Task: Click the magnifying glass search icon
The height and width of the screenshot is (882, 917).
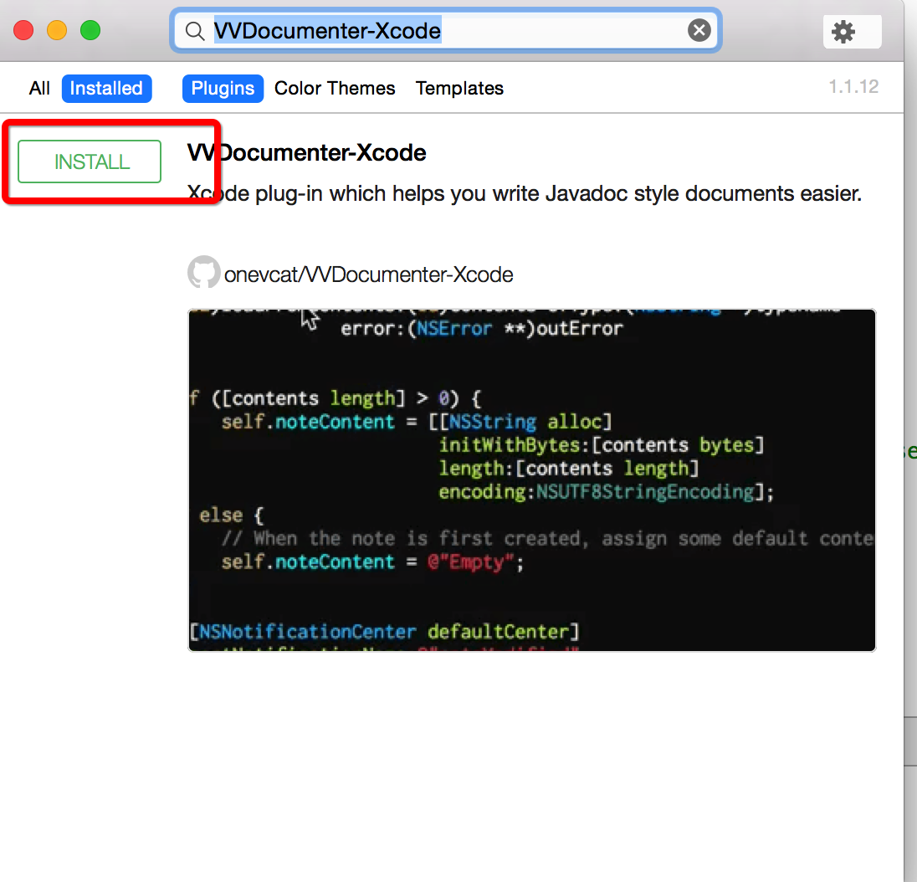Action: tap(194, 32)
